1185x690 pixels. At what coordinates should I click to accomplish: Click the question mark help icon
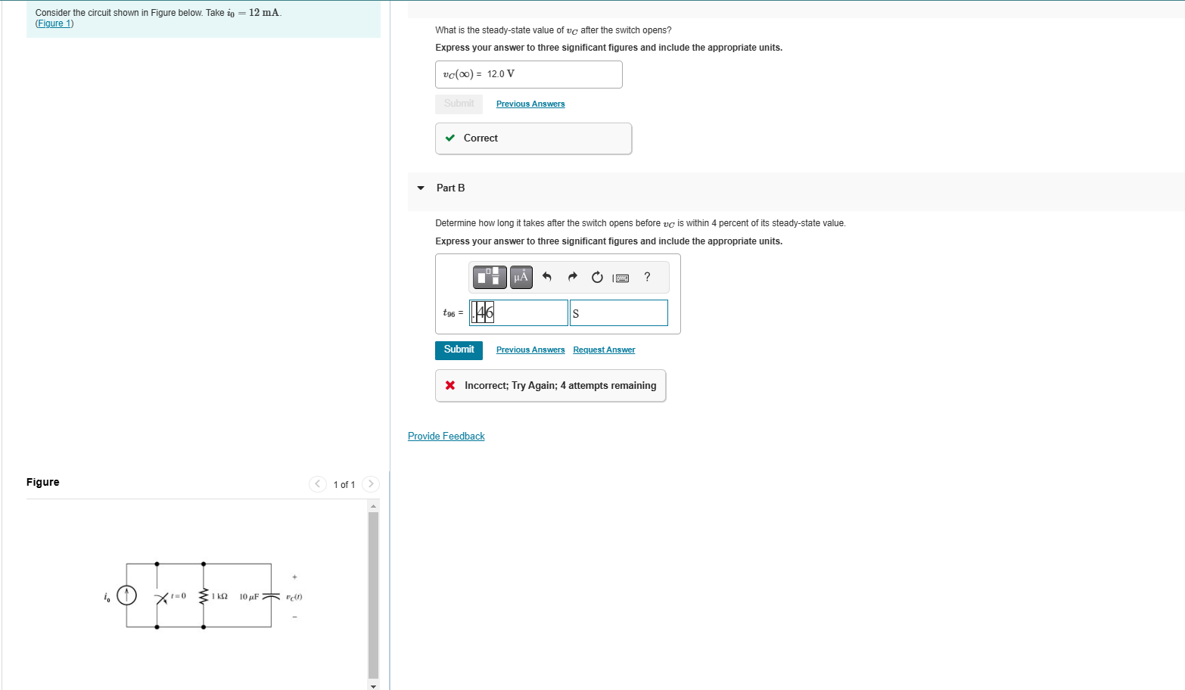click(646, 277)
